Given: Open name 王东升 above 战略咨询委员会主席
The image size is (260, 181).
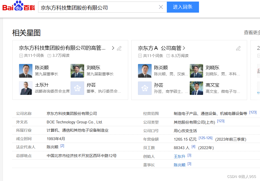Looking at the screenshot, I should 42,85.
